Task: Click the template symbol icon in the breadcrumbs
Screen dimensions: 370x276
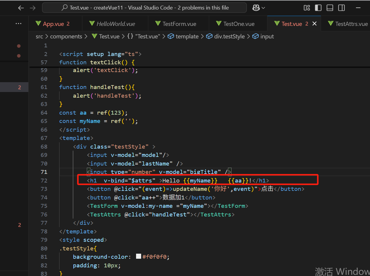Action: pos(171,36)
